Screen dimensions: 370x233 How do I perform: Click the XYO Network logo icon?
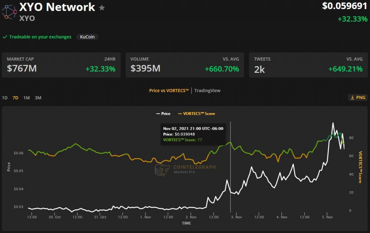coord(9,12)
